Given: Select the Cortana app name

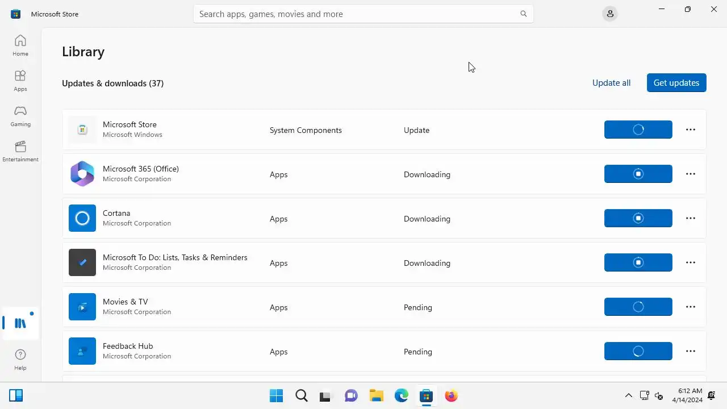Looking at the screenshot, I should click(116, 213).
